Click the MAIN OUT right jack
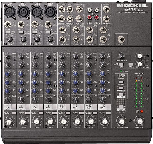The image size is (153, 144). [106, 19]
